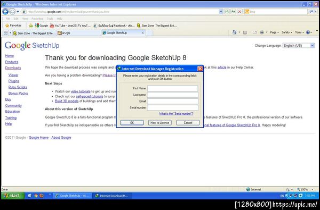Open the Page dropdown menu
Screen dimensions: 320x210
point(274,32)
